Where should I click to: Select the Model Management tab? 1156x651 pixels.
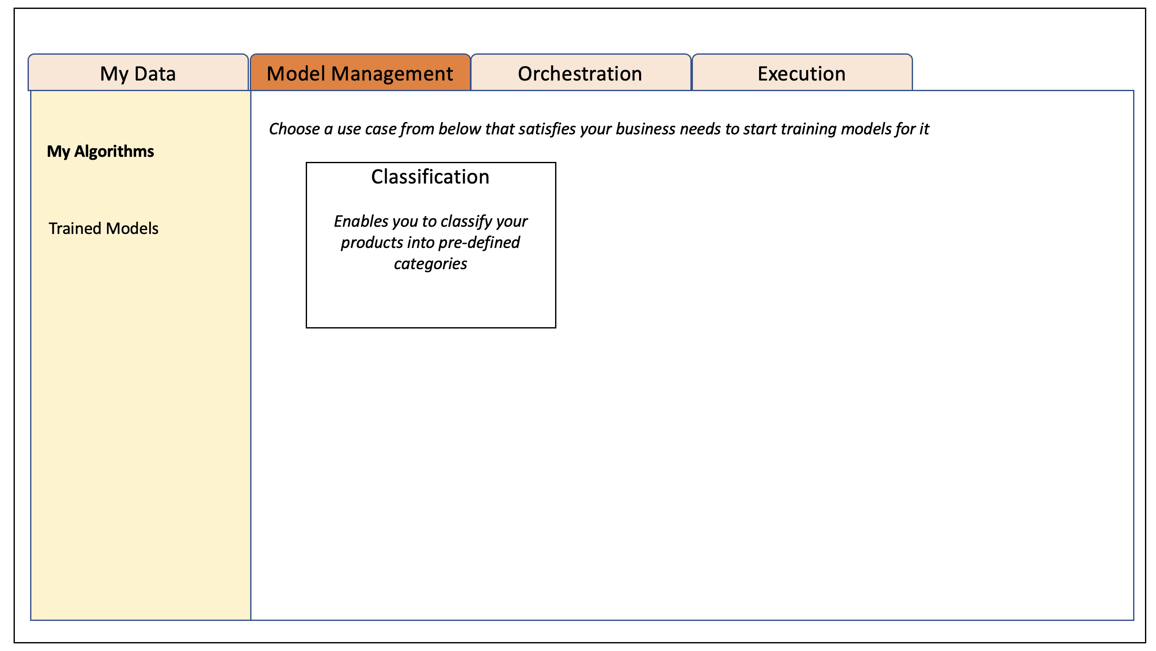[360, 73]
